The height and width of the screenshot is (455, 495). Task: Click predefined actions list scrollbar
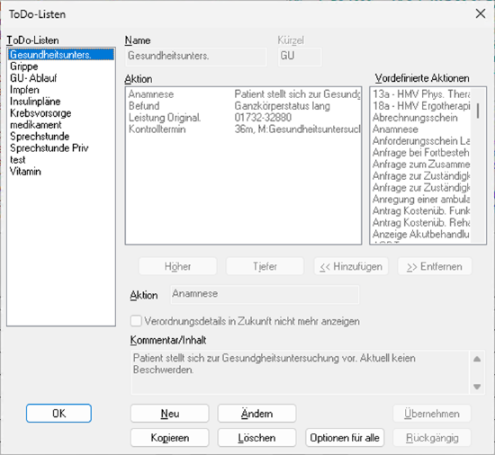(478, 165)
